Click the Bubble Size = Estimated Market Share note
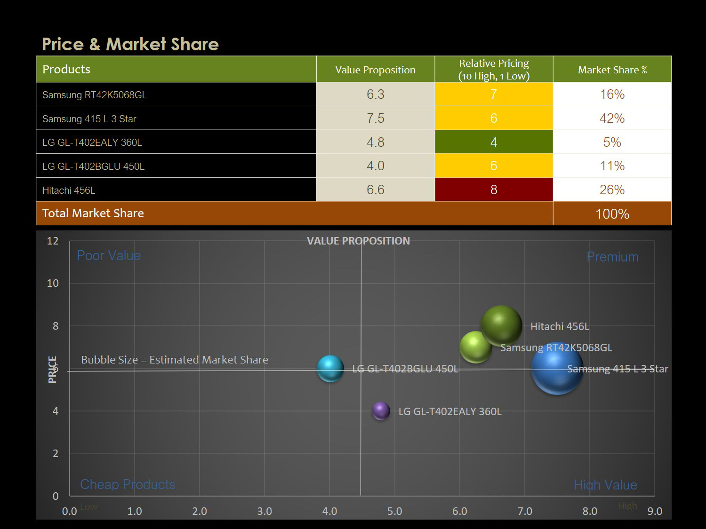The image size is (706, 529). point(175,360)
